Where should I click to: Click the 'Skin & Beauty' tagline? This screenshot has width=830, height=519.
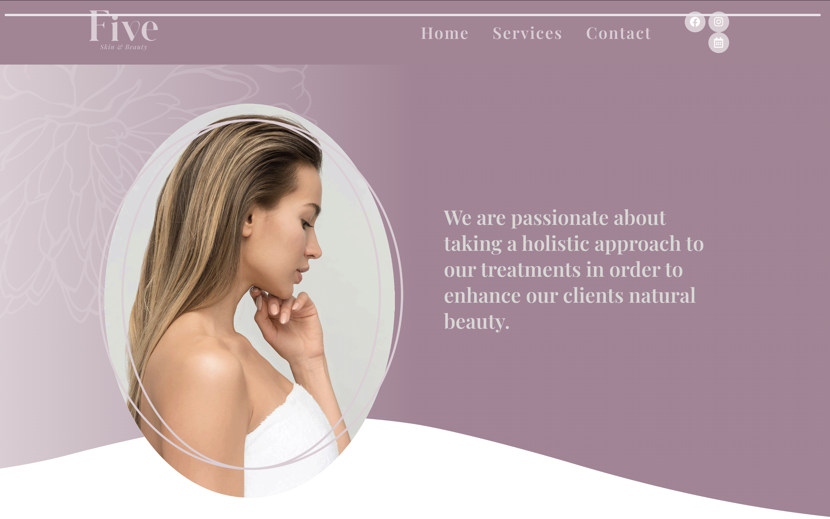(123, 47)
